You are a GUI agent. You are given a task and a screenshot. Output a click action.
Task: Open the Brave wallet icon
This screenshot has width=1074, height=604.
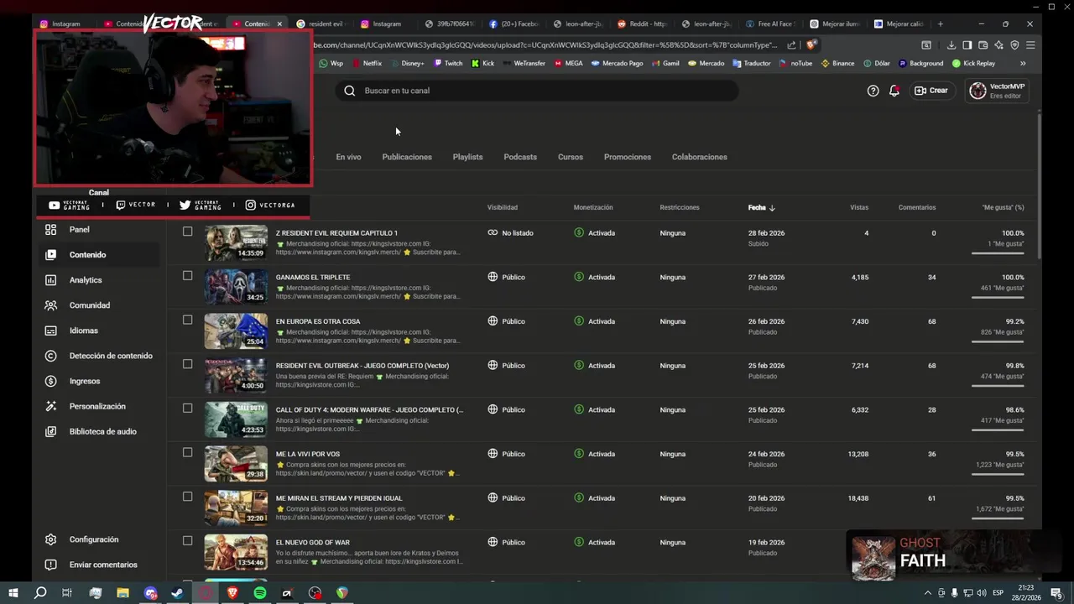pyautogui.click(x=983, y=45)
